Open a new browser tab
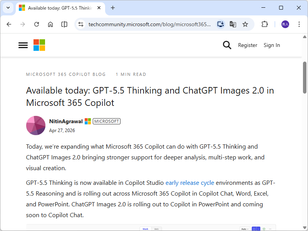The image size is (308, 231). [x=113, y=8]
